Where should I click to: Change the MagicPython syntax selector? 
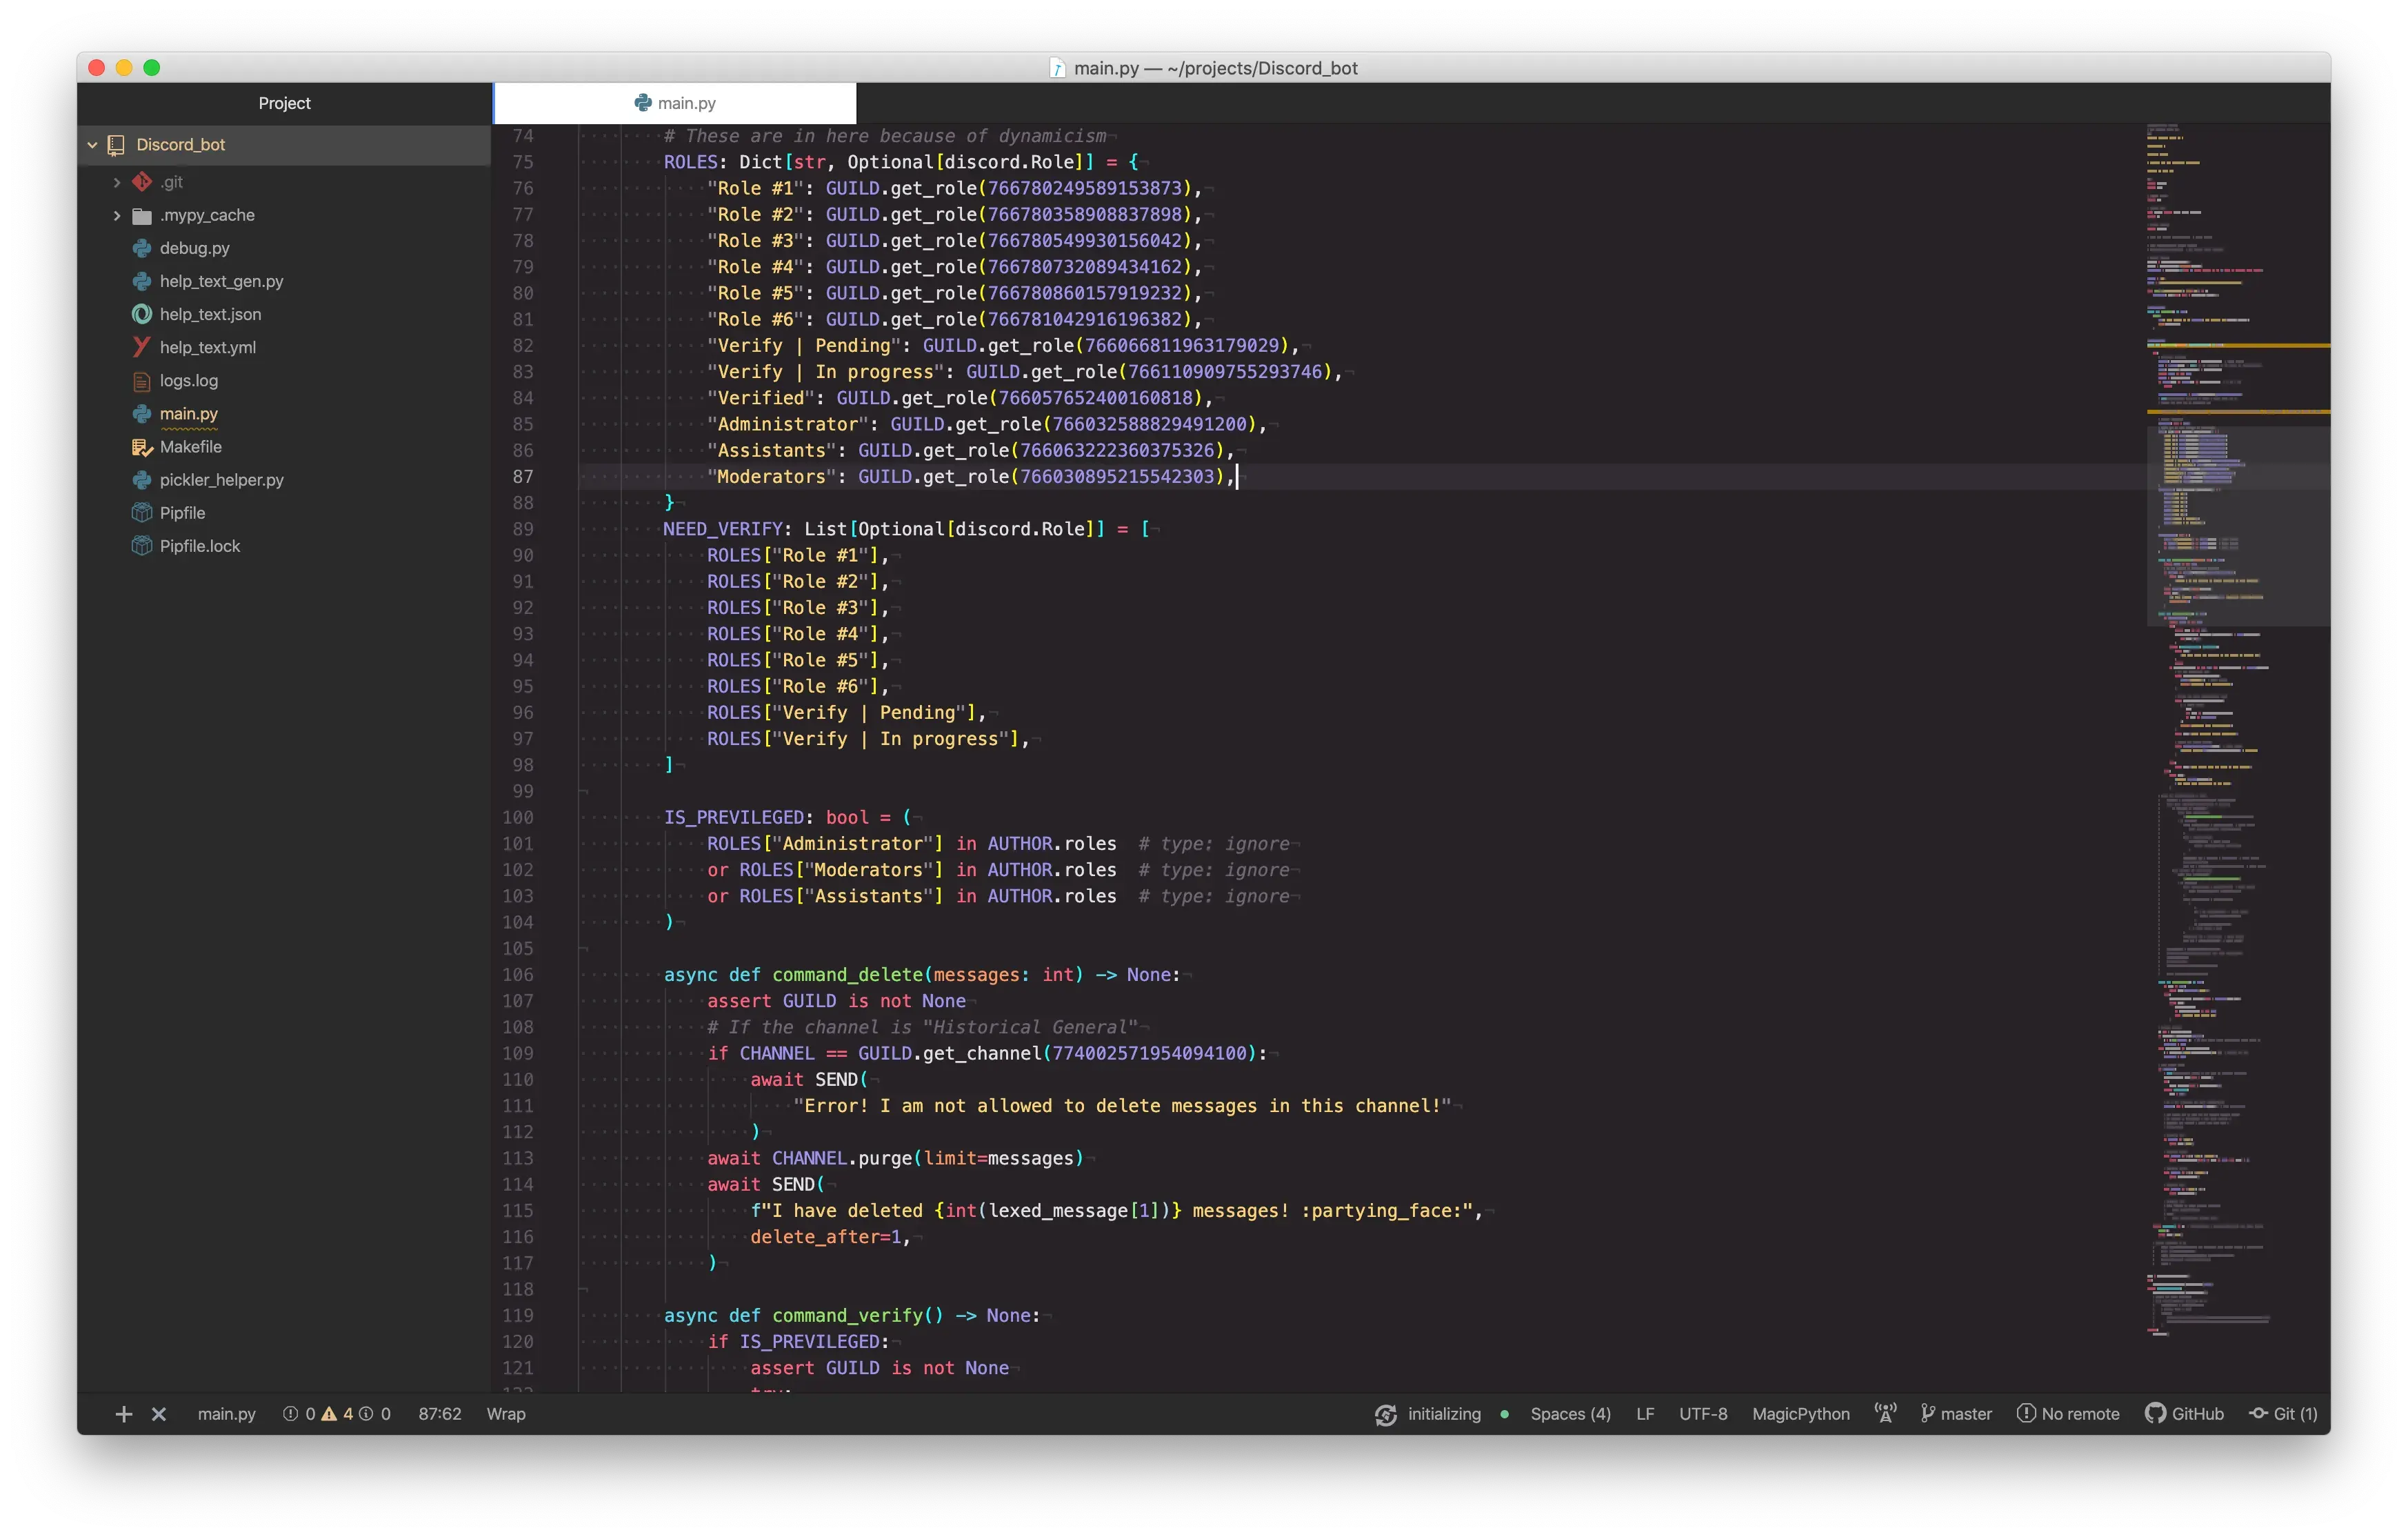1800,1414
